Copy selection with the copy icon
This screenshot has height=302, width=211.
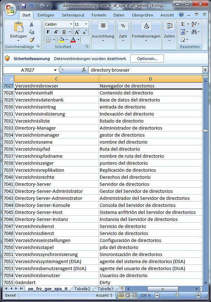coord(31,32)
